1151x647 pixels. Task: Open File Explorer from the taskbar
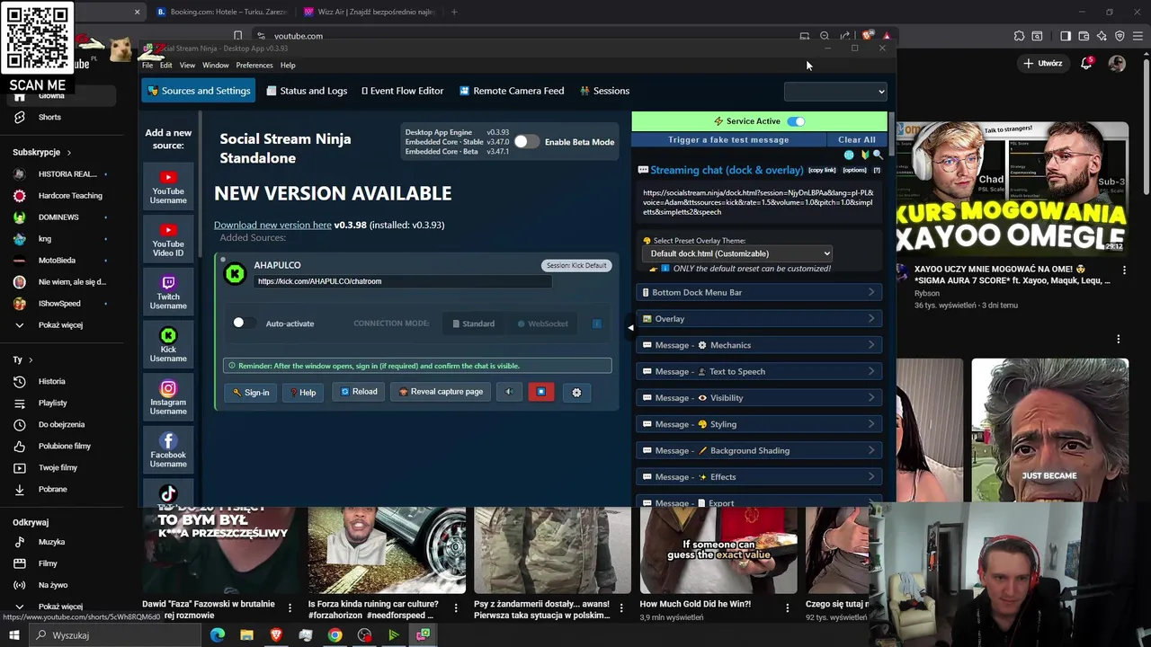[x=246, y=635]
